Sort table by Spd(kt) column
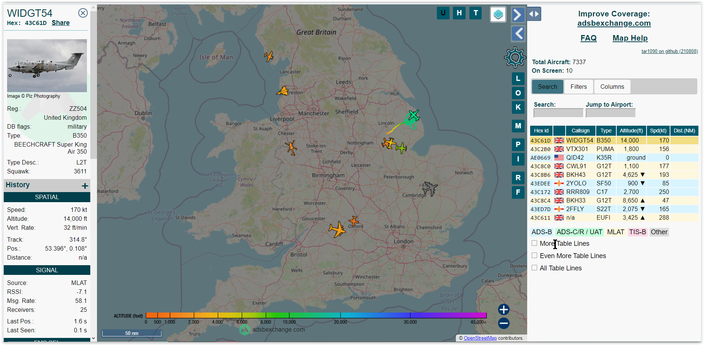704x345 pixels. pyautogui.click(x=658, y=131)
